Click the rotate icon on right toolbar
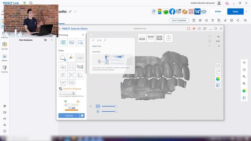 point(244,70)
